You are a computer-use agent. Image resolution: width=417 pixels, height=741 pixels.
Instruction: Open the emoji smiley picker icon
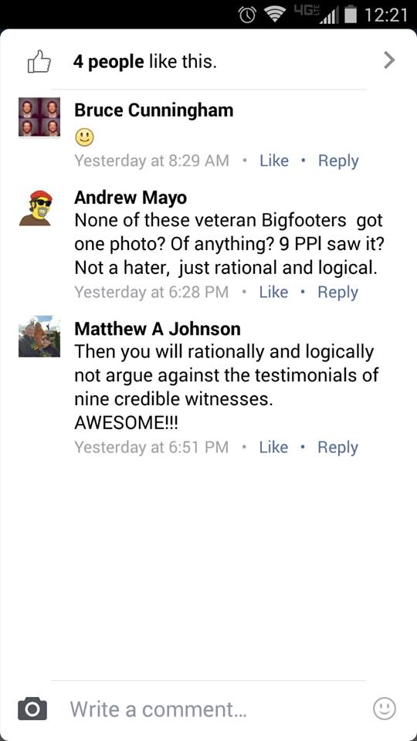[385, 709]
